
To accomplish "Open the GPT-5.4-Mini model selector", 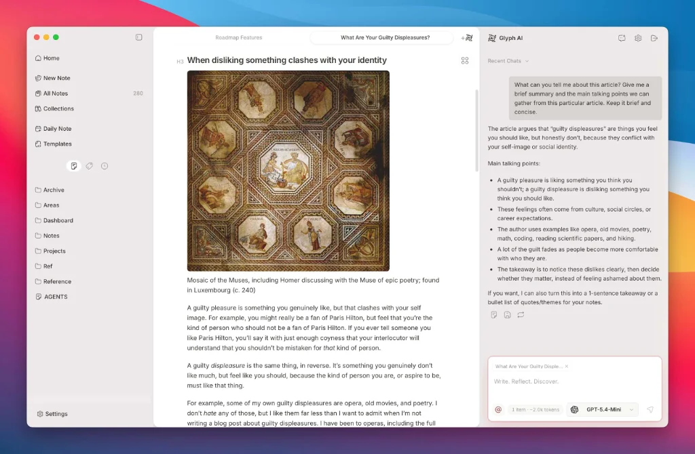I will click(x=602, y=409).
